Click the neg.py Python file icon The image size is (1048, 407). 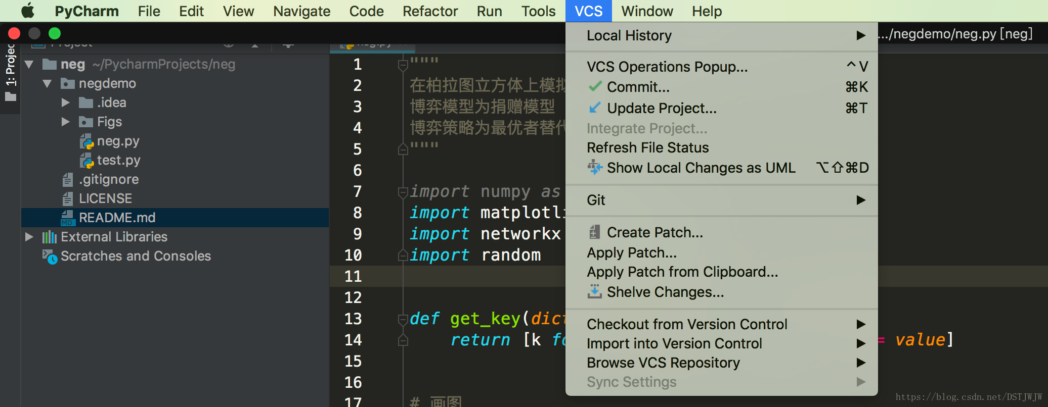[87, 141]
